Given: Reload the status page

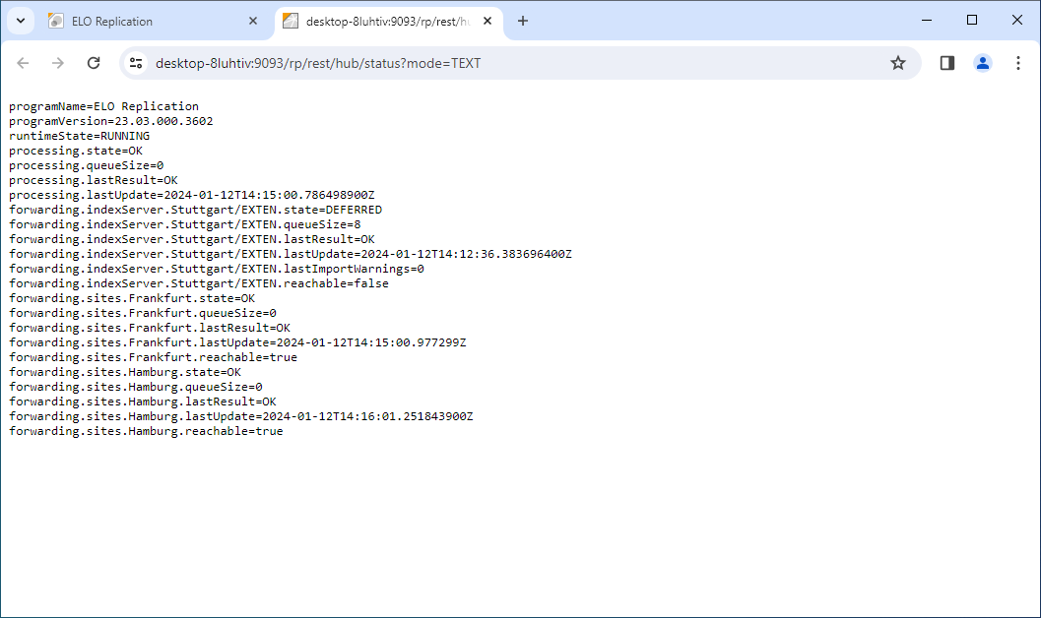Looking at the screenshot, I should [94, 63].
